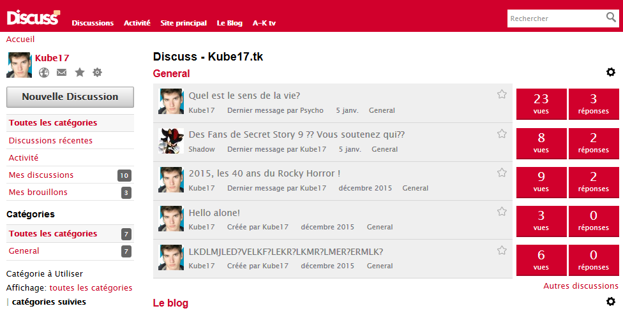Click the Discuss logo
Viewport: 623px width, 311px height.
pyautogui.click(x=33, y=17)
